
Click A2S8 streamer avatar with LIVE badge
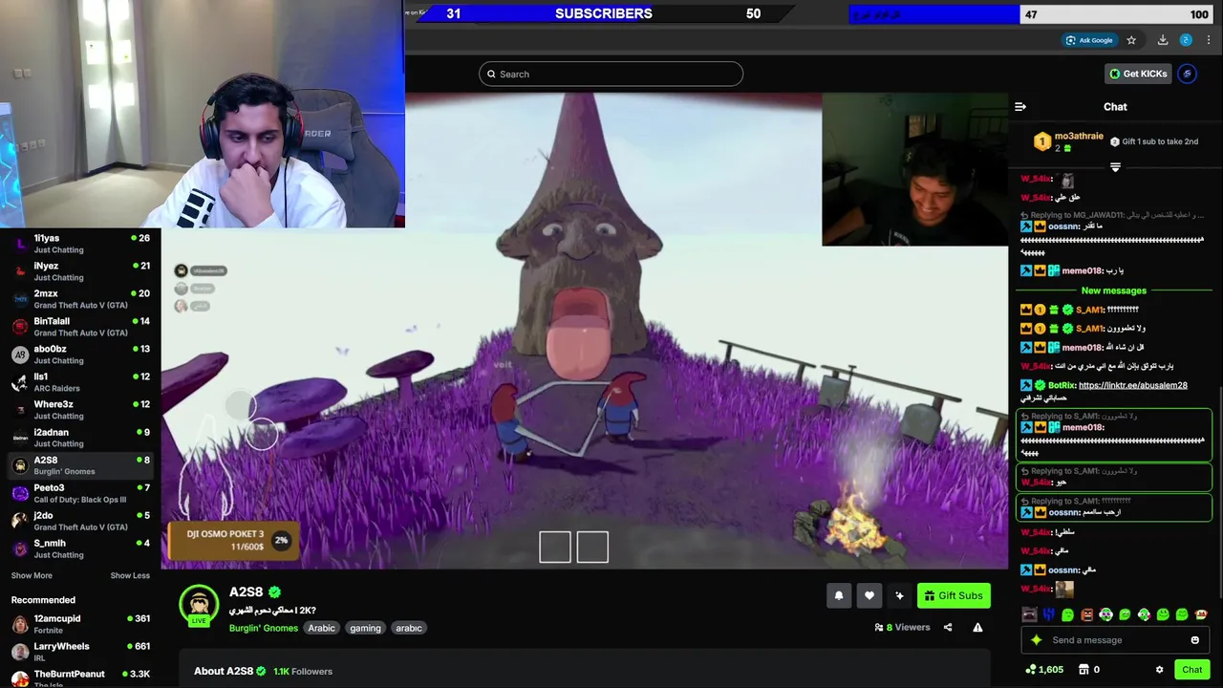[x=199, y=605]
